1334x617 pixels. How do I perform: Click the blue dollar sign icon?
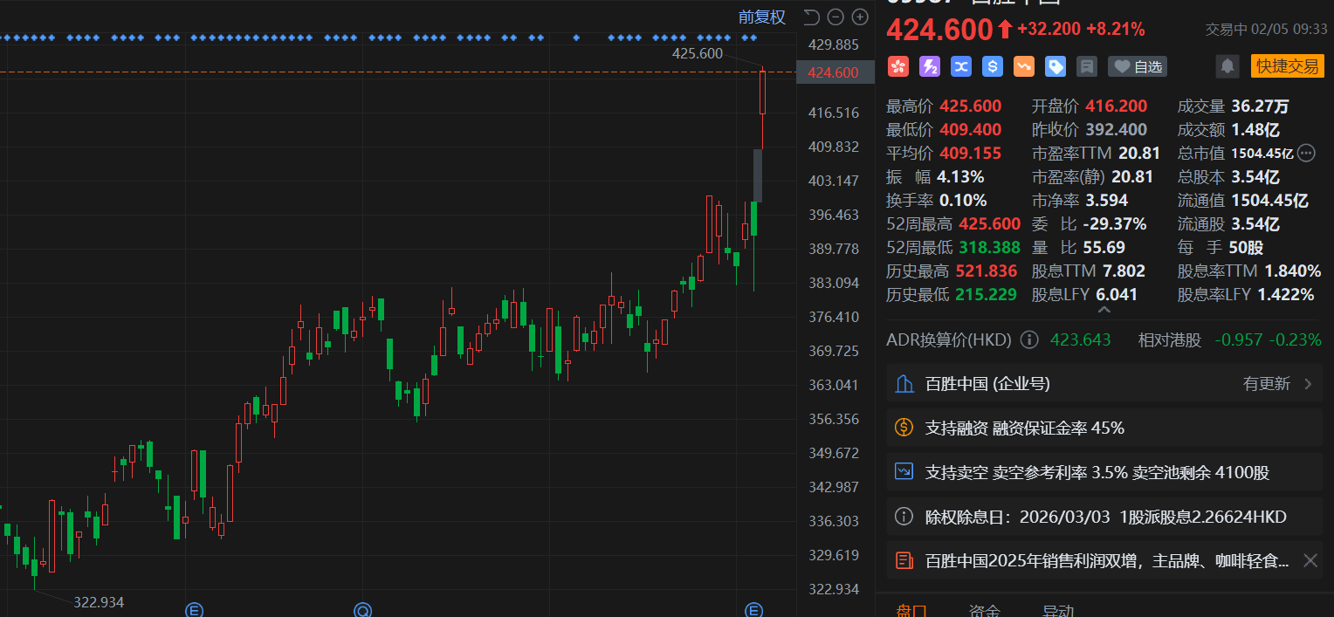(993, 66)
